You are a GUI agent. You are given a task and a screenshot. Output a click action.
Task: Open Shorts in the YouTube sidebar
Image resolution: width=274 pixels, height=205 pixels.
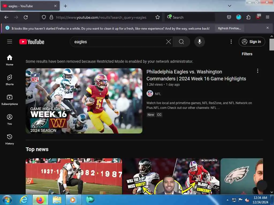coord(10,80)
